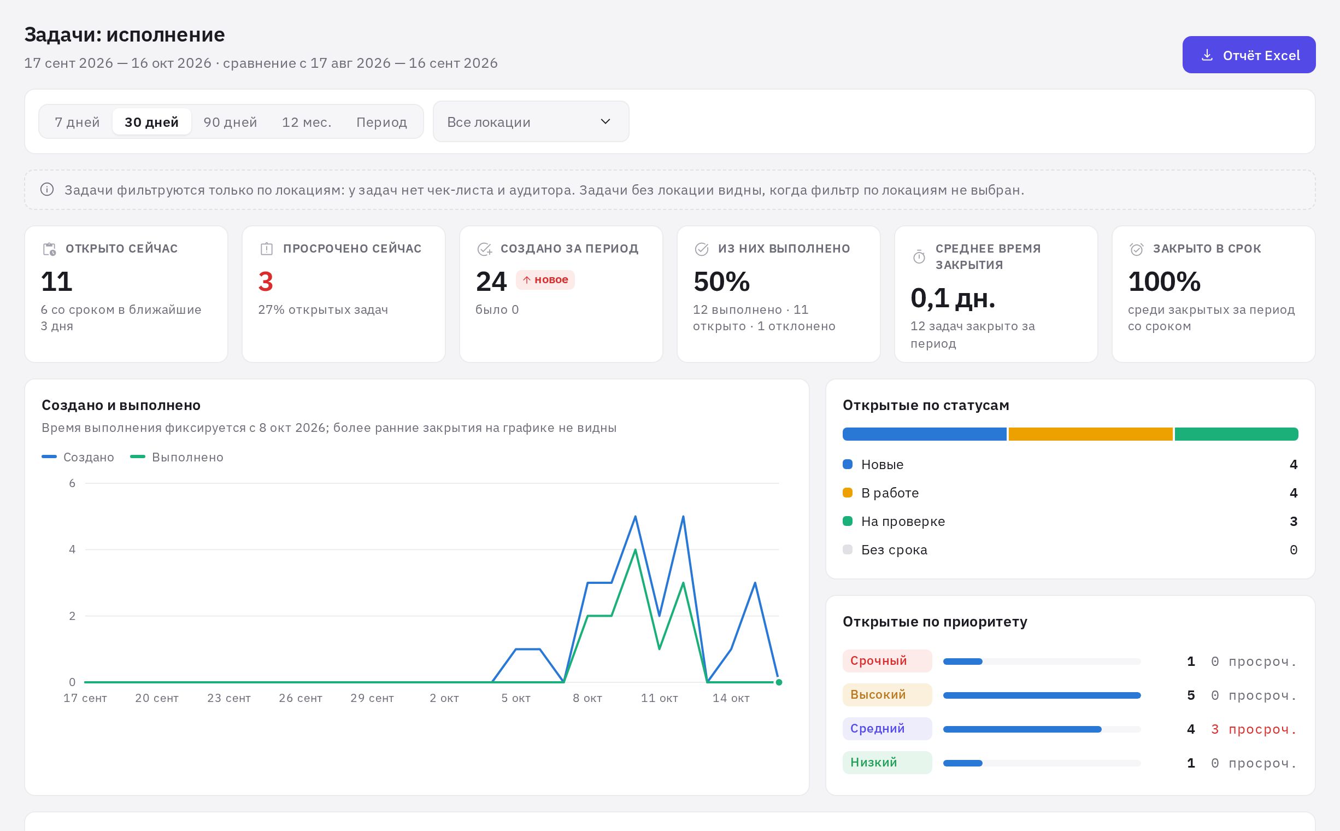The height and width of the screenshot is (831, 1340).
Task: Click the blue dot next to Новые
Action: pyautogui.click(x=848, y=464)
